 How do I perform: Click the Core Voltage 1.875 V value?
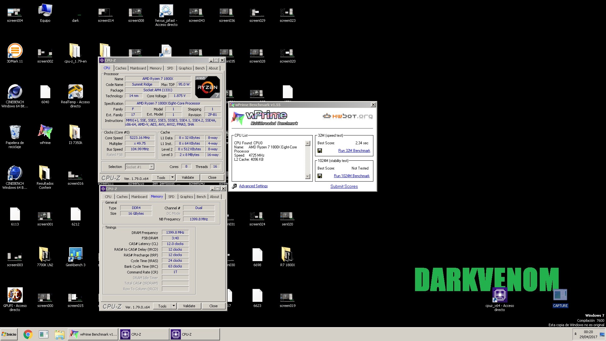pyautogui.click(x=180, y=96)
